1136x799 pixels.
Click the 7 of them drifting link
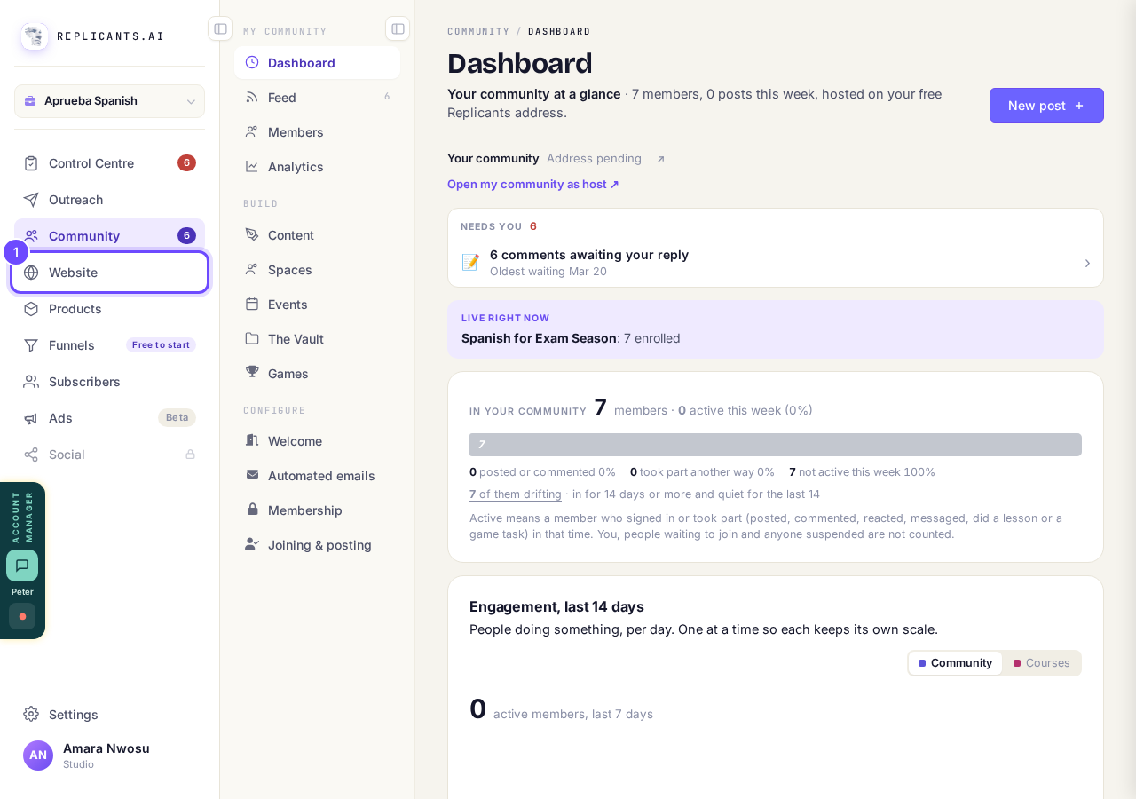[x=516, y=494]
